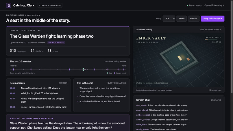Click the "18 events" stat

coord(53,51)
